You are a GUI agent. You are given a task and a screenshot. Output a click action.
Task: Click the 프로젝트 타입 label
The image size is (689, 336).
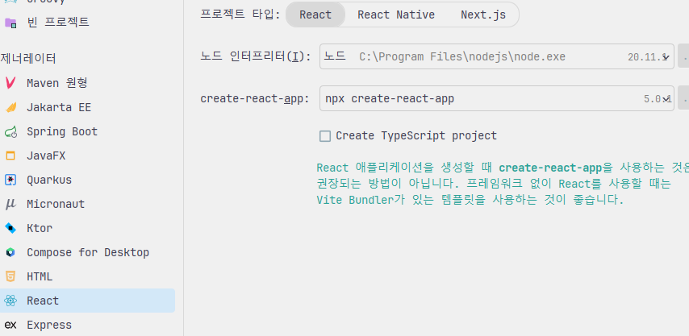[x=240, y=15]
